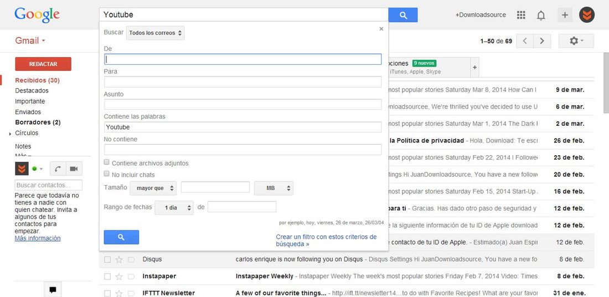The image size is (609, 297).
Task: Open Recibidos (30) folder
Action: click(x=37, y=80)
